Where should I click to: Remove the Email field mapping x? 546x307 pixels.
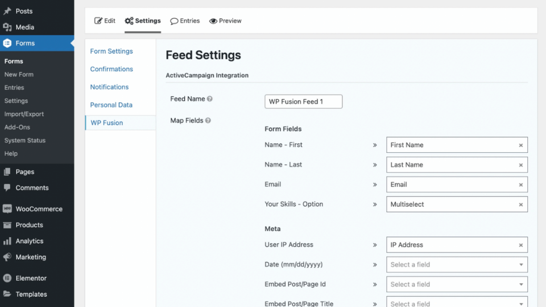521,185
